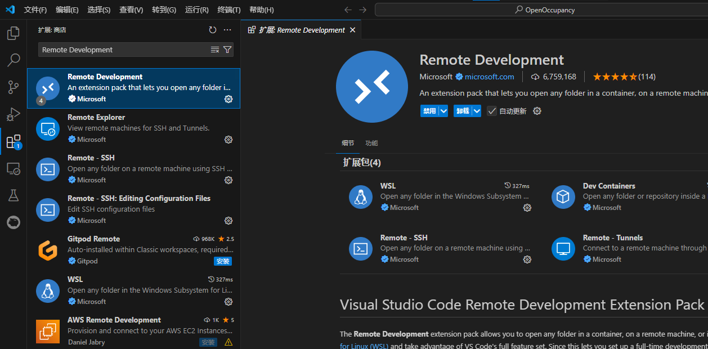The height and width of the screenshot is (349, 708).
Task: Select AWS Remote Development in list
Action: pos(133,331)
